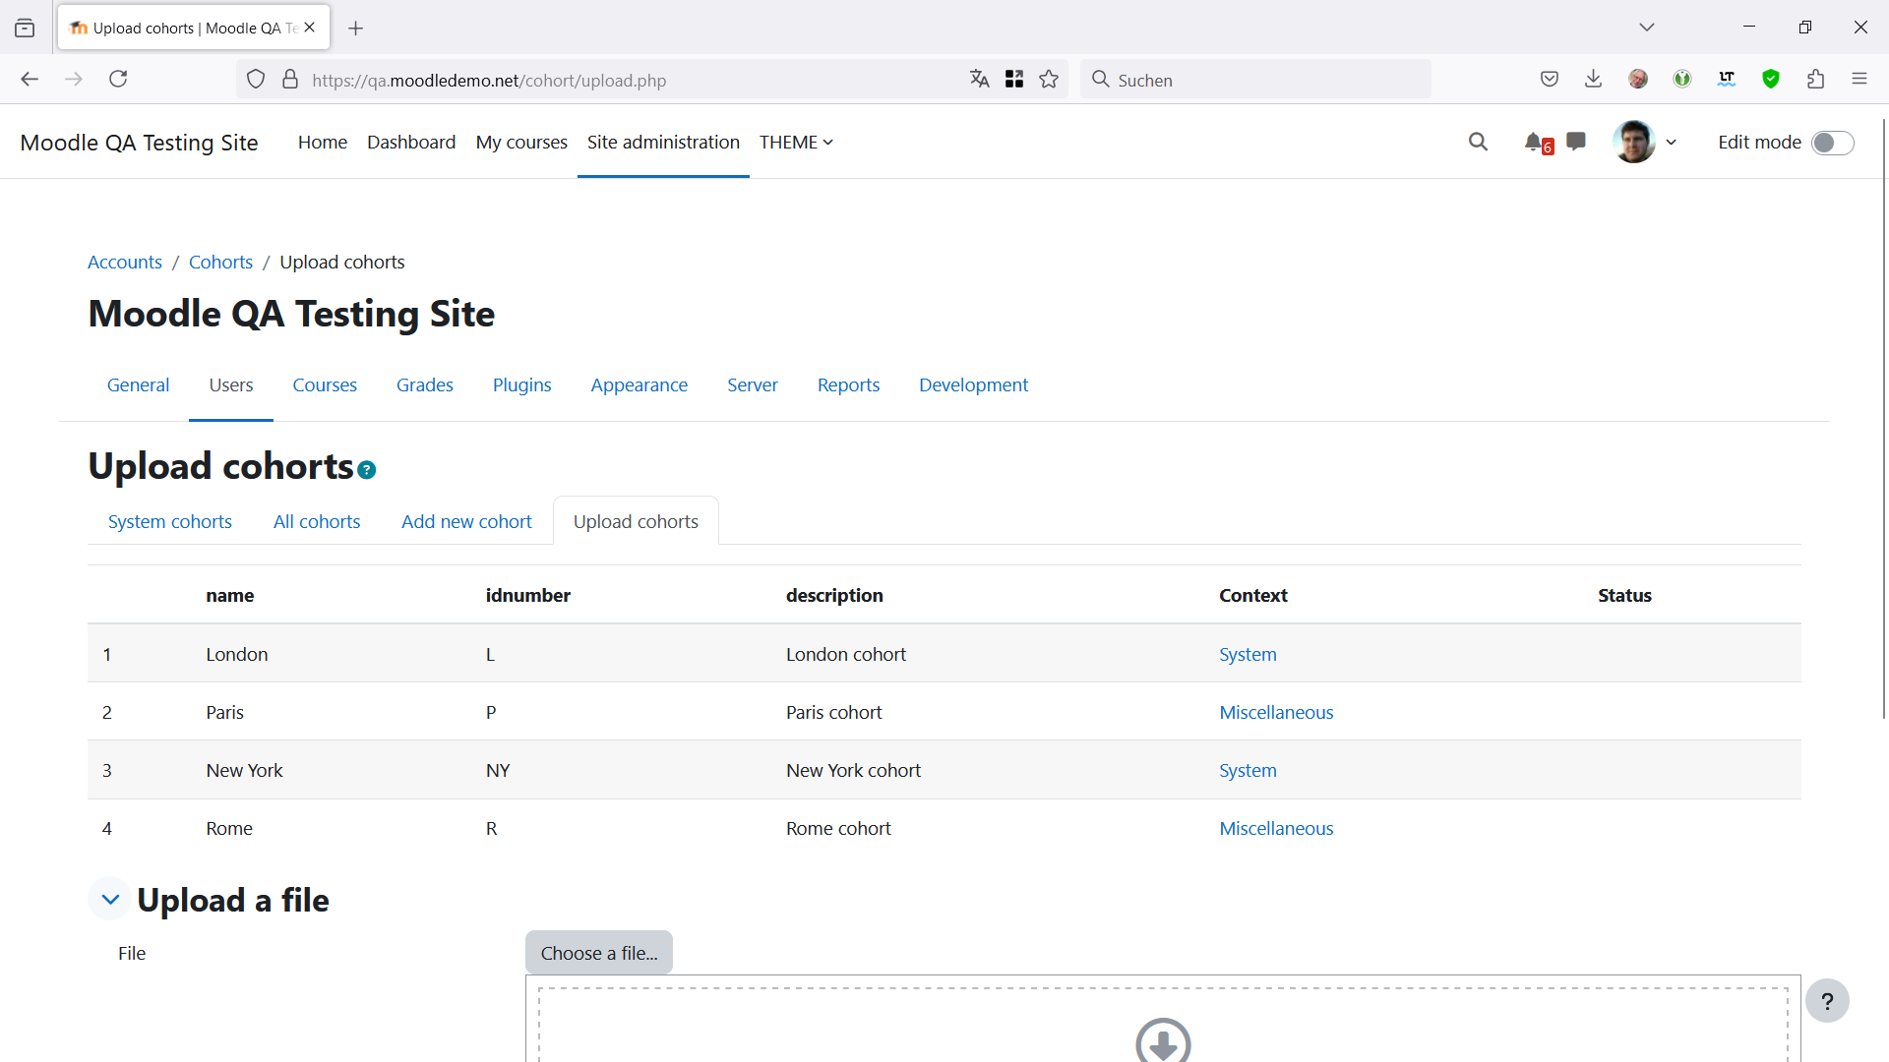This screenshot has height=1062, width=1889.
Task: Toggle the Edit mode switch
Action: [x=1833, y=143]
